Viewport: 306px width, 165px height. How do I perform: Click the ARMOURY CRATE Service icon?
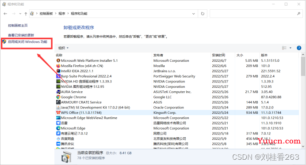(58, 102)
